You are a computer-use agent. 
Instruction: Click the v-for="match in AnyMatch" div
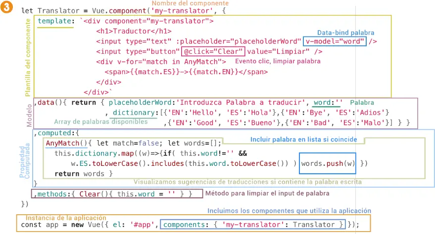(x=161, y=62)
